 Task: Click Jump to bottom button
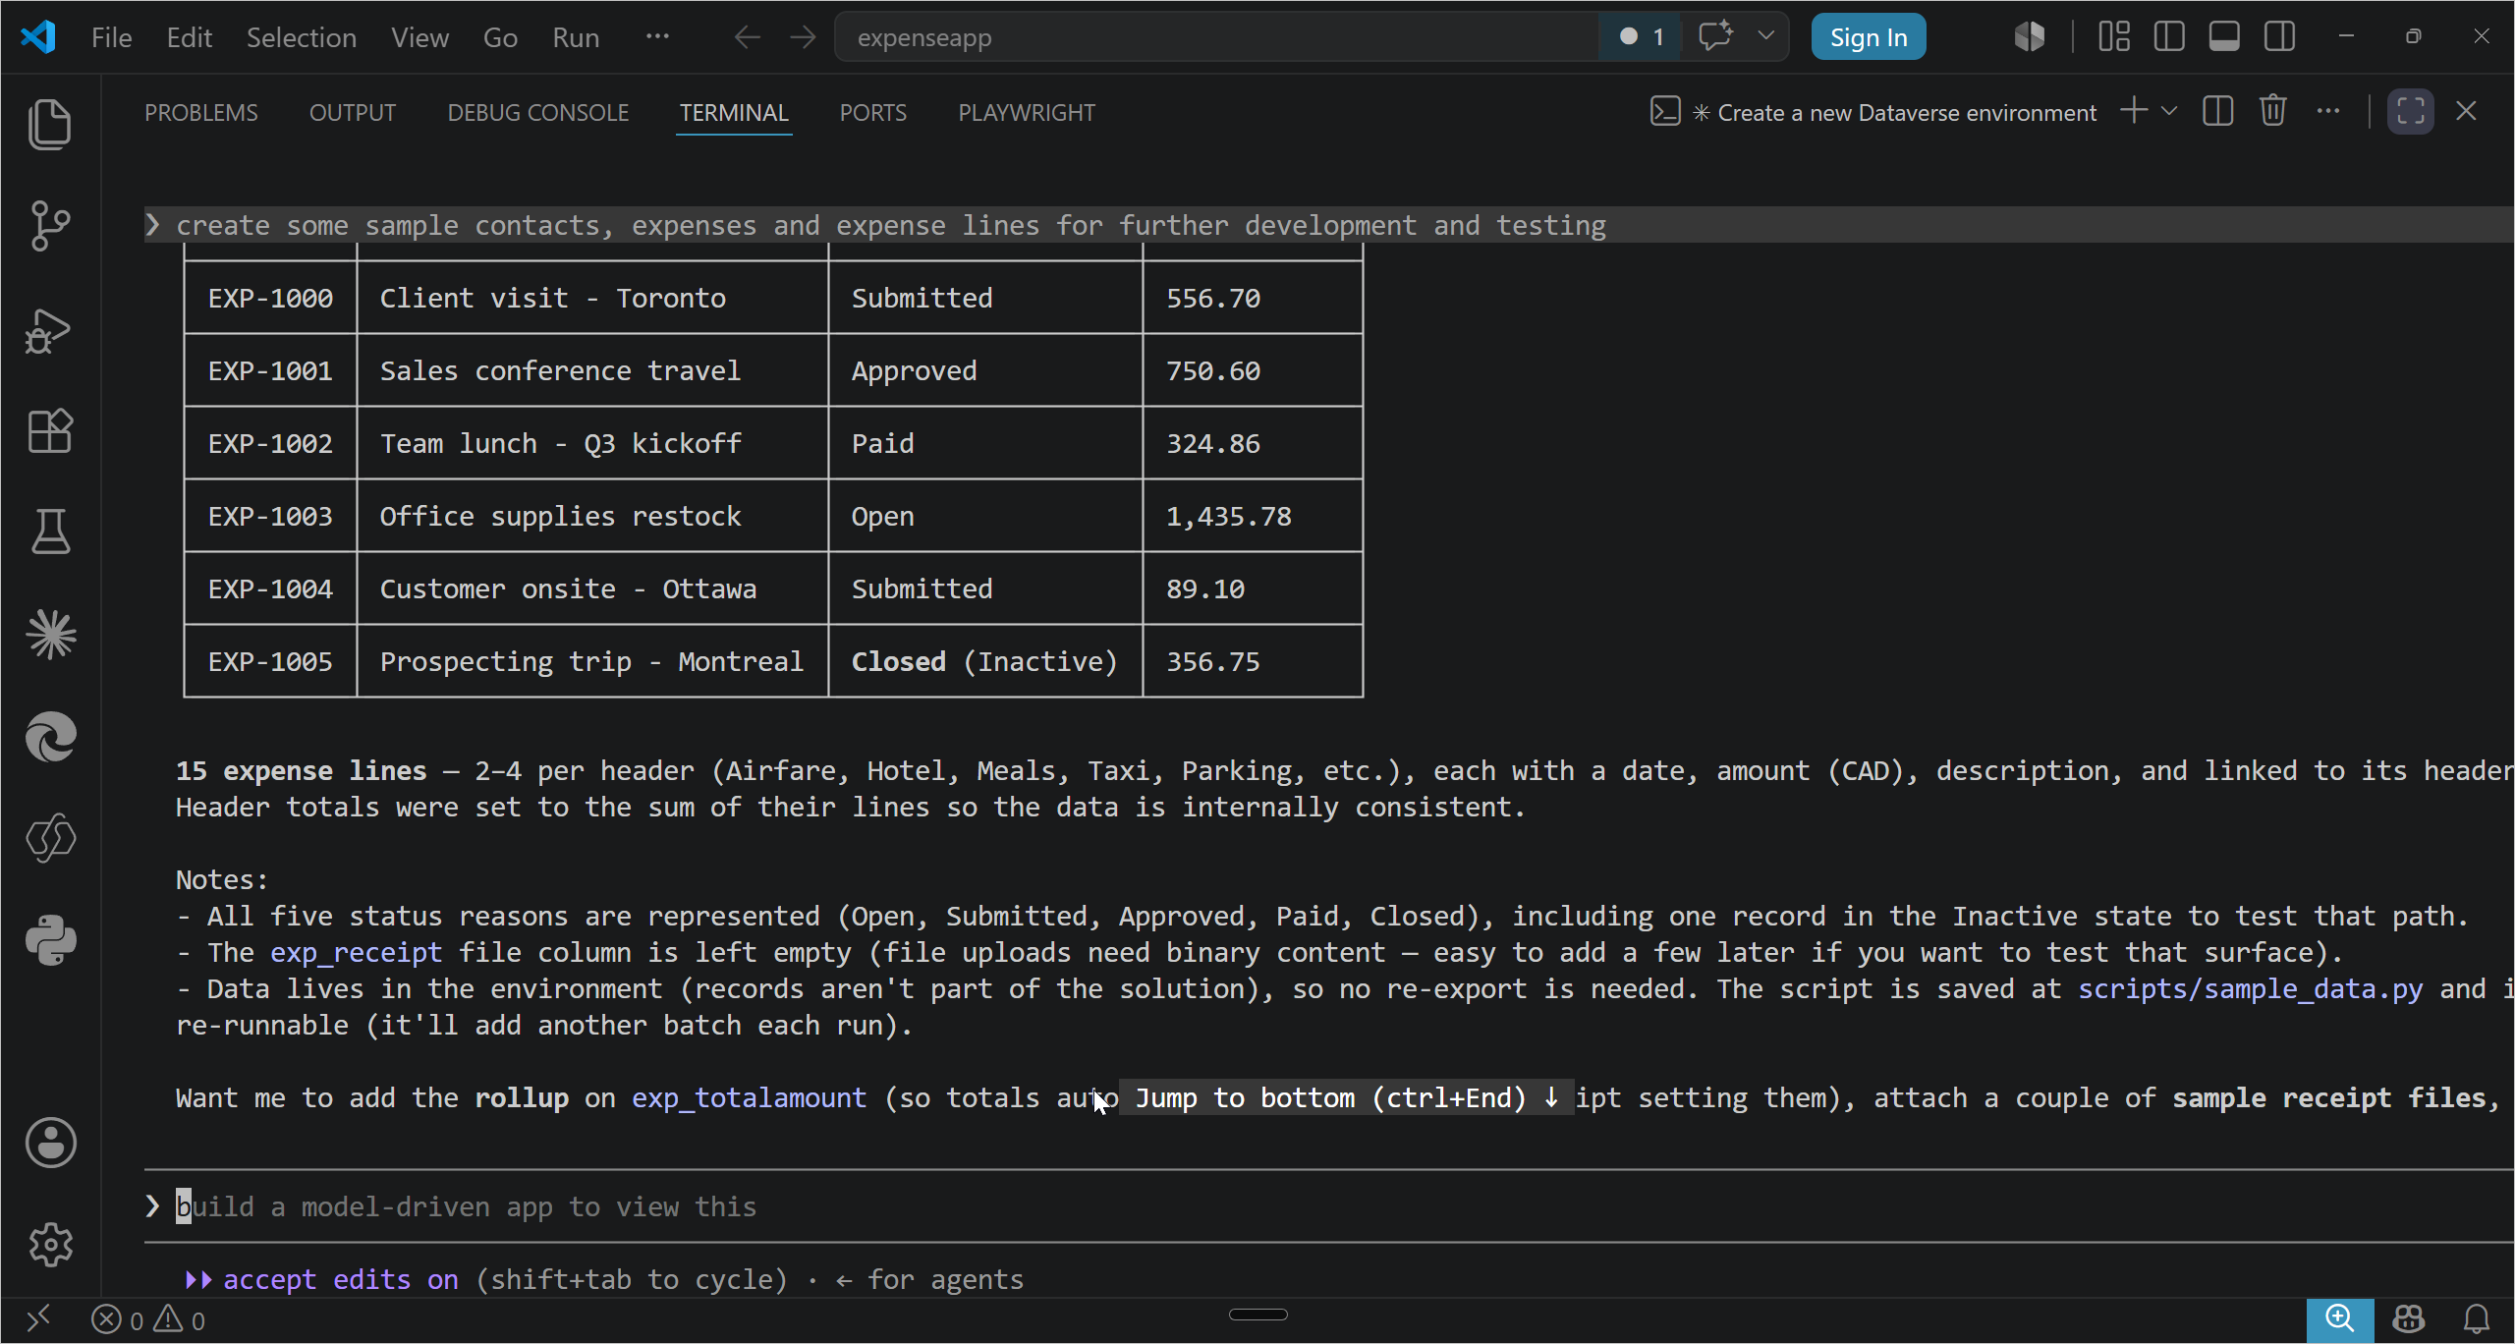pyautogui.click(x=1346, y=1097)
